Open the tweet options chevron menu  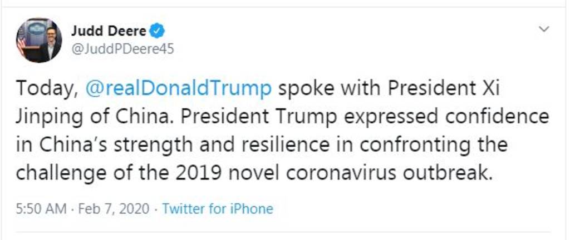pyautogui.click(x=545, y=29)
